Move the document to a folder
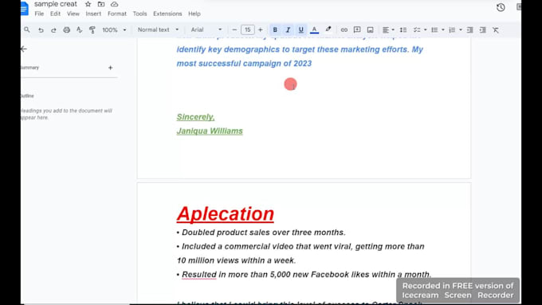Viewport: 542px width, 305px height. pos(101,4)
